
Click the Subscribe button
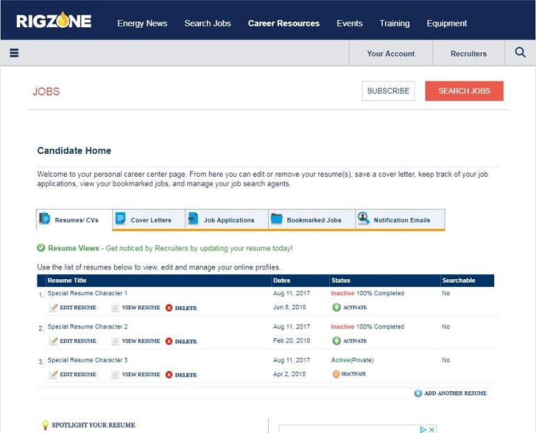click(388, 91)
